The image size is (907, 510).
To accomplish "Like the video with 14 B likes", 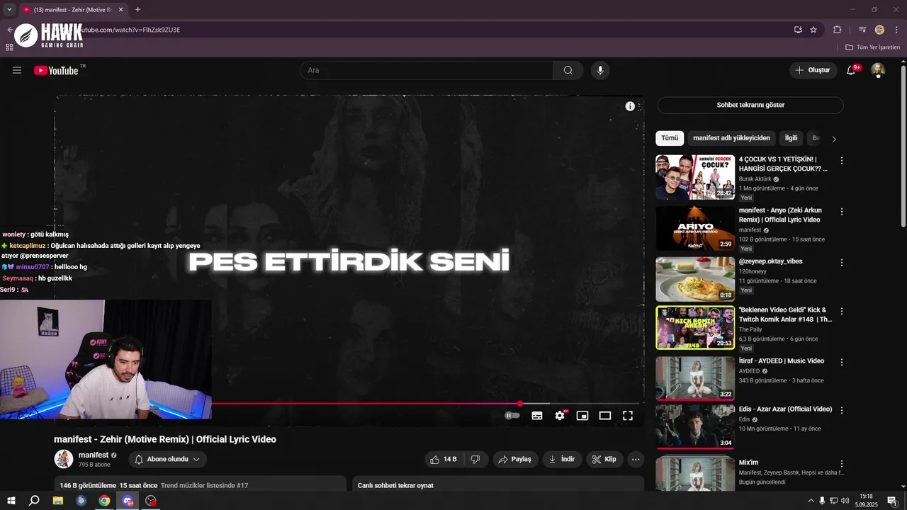I will point(444,459).
